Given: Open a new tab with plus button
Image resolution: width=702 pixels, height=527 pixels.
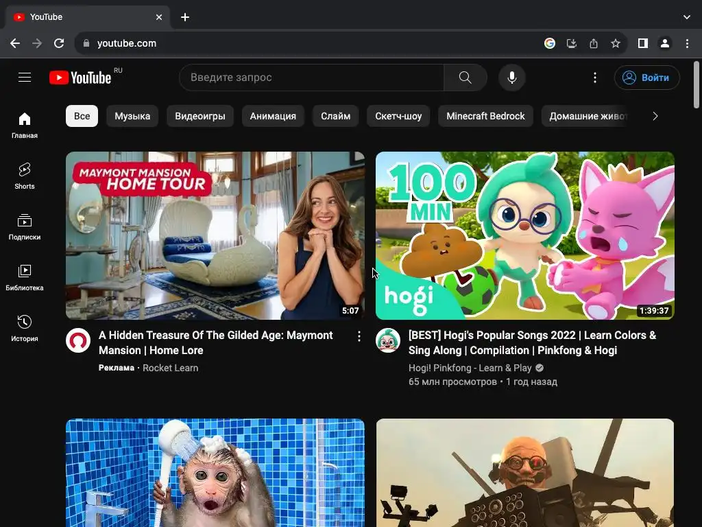Looking at the screenshot, I should (185, 17).
